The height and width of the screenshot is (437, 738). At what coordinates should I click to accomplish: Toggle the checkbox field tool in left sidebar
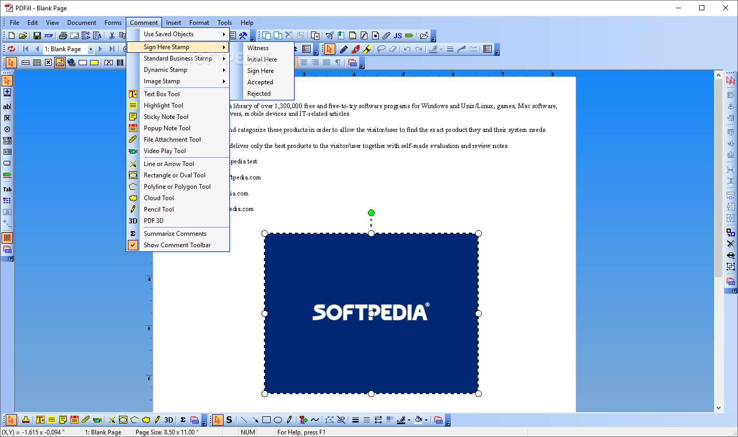[x=7, y=118]
